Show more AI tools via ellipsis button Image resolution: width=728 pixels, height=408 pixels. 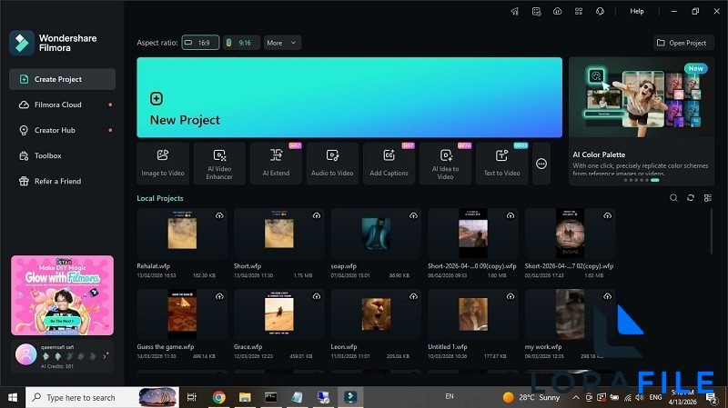tap(541, 164)
